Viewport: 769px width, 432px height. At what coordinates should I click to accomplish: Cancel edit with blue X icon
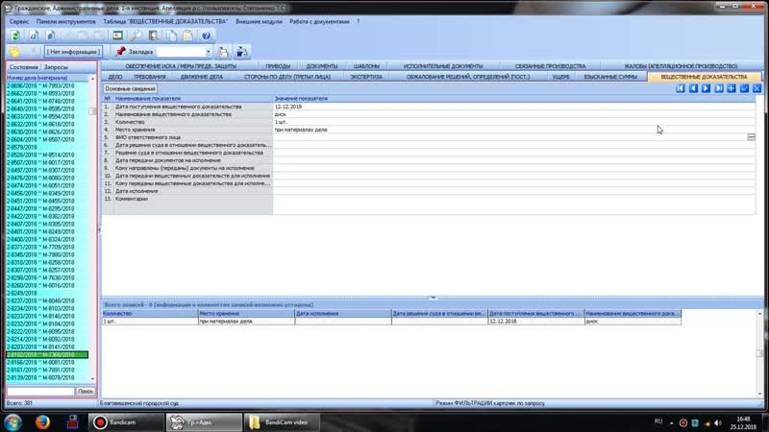click(x=757, y=88)
